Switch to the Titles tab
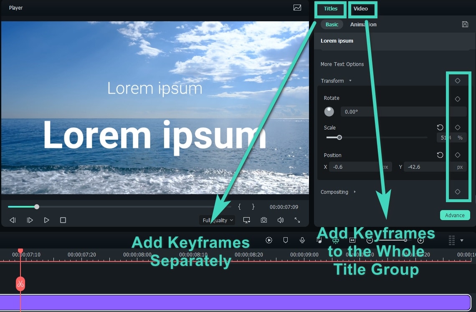The width and height of the screenshot is (476, 312). (330, 9)
